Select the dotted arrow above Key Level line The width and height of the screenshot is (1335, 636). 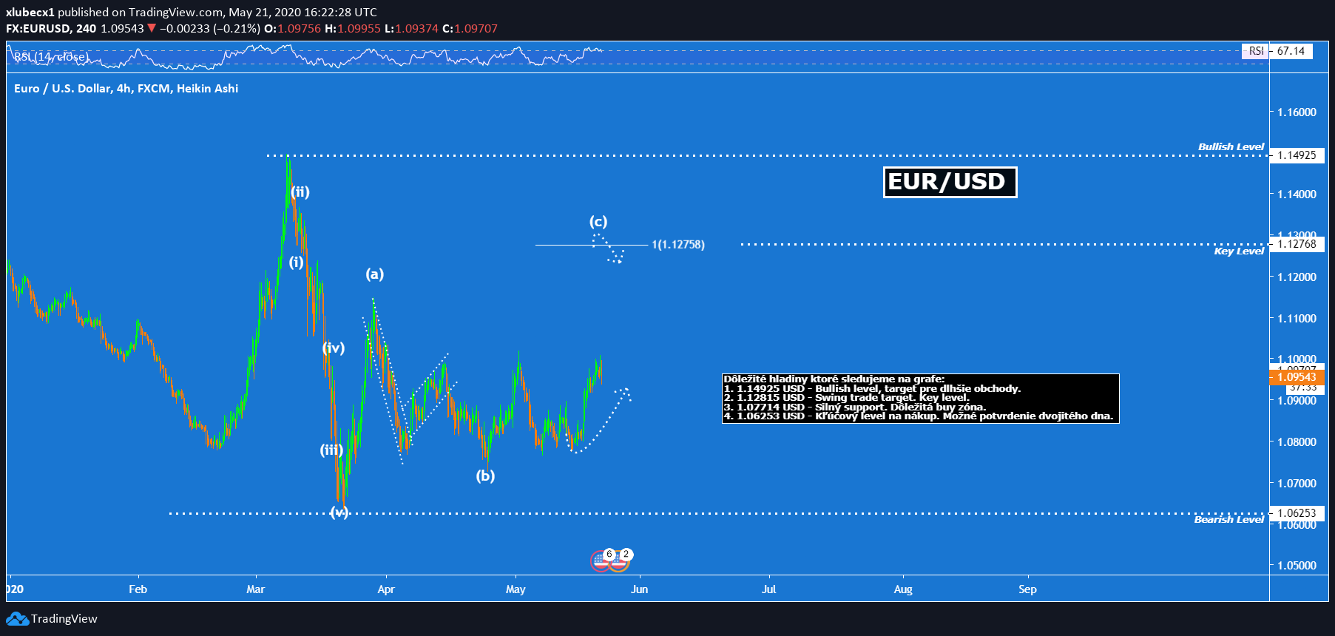tap(609, 248)
